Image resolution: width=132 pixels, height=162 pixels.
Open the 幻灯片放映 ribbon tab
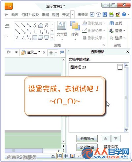pyautogui.click(x=30, y=15)
